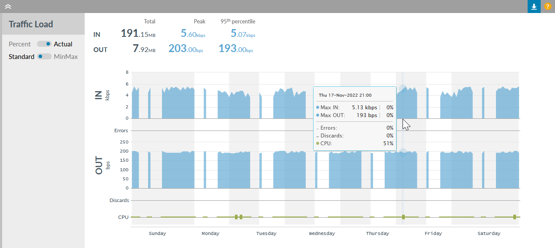Click the OUT 95th percentile 193.00 bps
Image resolution: width=555 pixels, height=248 pixels.
[236, 49]
